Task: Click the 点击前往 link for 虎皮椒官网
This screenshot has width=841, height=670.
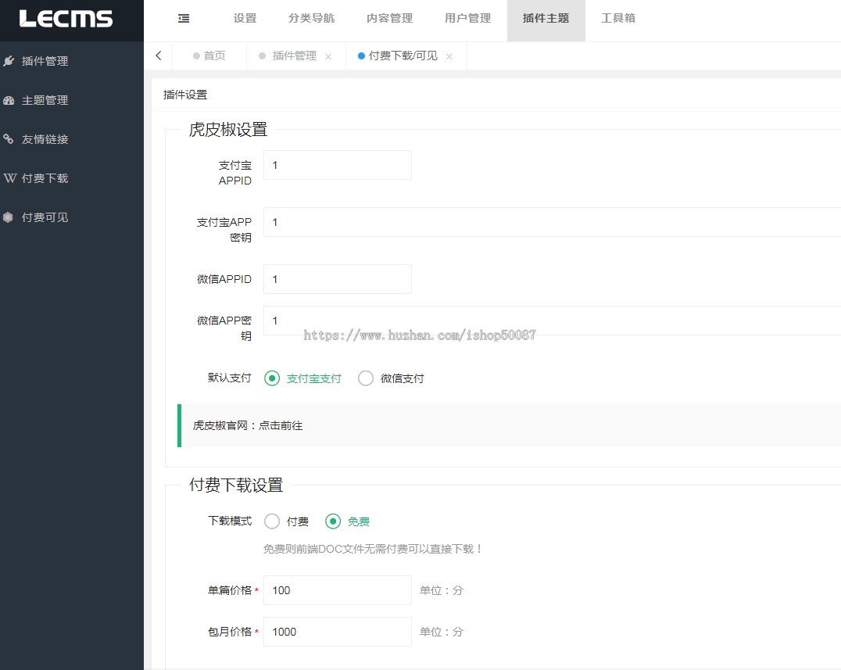Action: coord(281,425)
